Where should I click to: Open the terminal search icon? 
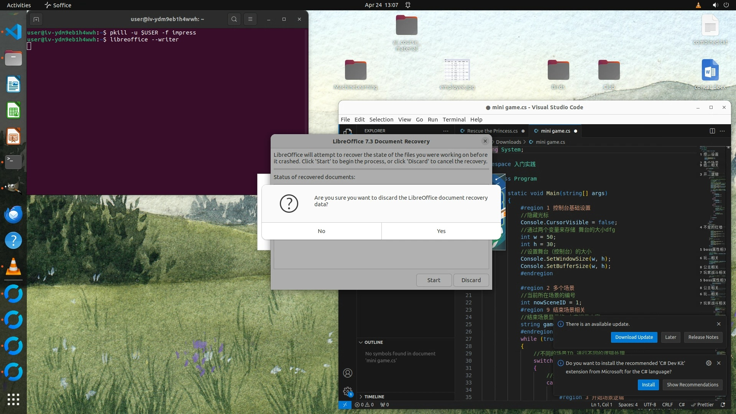[x=234, y=19]
